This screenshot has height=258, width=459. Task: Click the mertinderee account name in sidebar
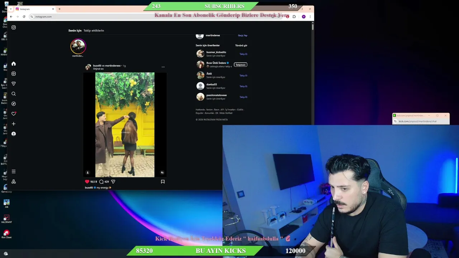point(213,35)
